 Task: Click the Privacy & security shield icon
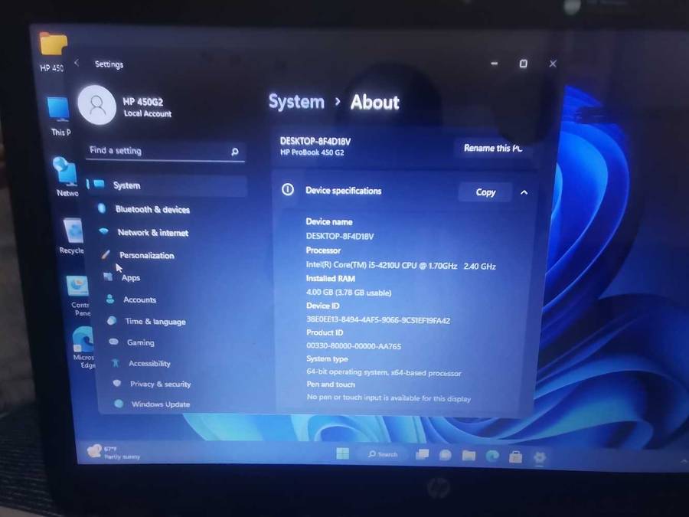[x=117, y=383]
